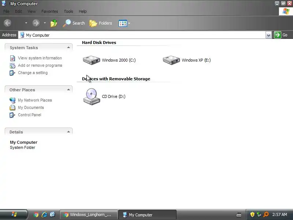The height and width of the screenshot is (220, 293).
Task: Click the orange magnifier tray icon
Action: pos(266,214)
